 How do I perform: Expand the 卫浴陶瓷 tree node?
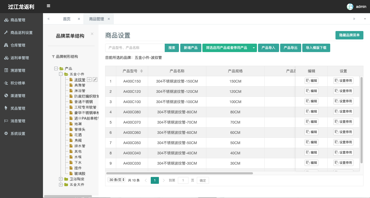(x=61, y=179)
